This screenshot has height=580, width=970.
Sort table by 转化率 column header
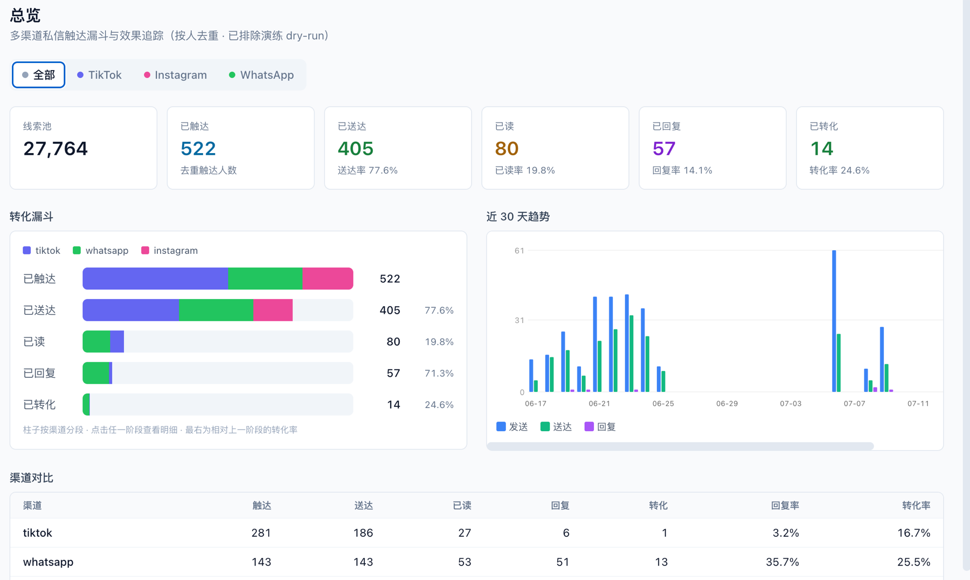coord(917,506)
